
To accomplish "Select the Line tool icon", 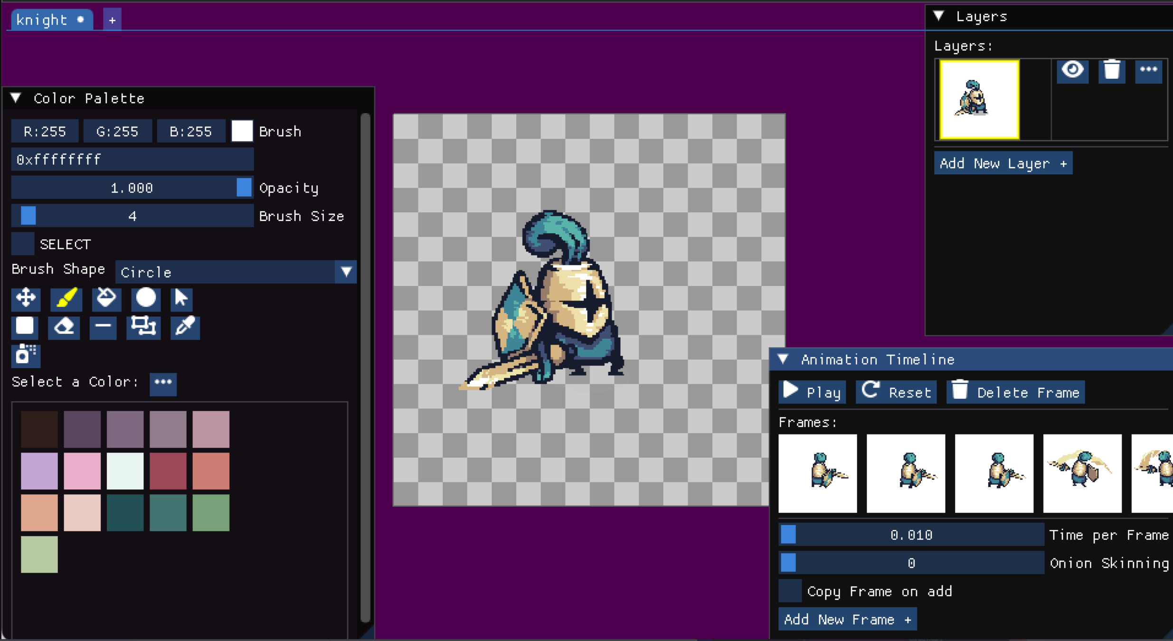I will [x=103, y=327].
